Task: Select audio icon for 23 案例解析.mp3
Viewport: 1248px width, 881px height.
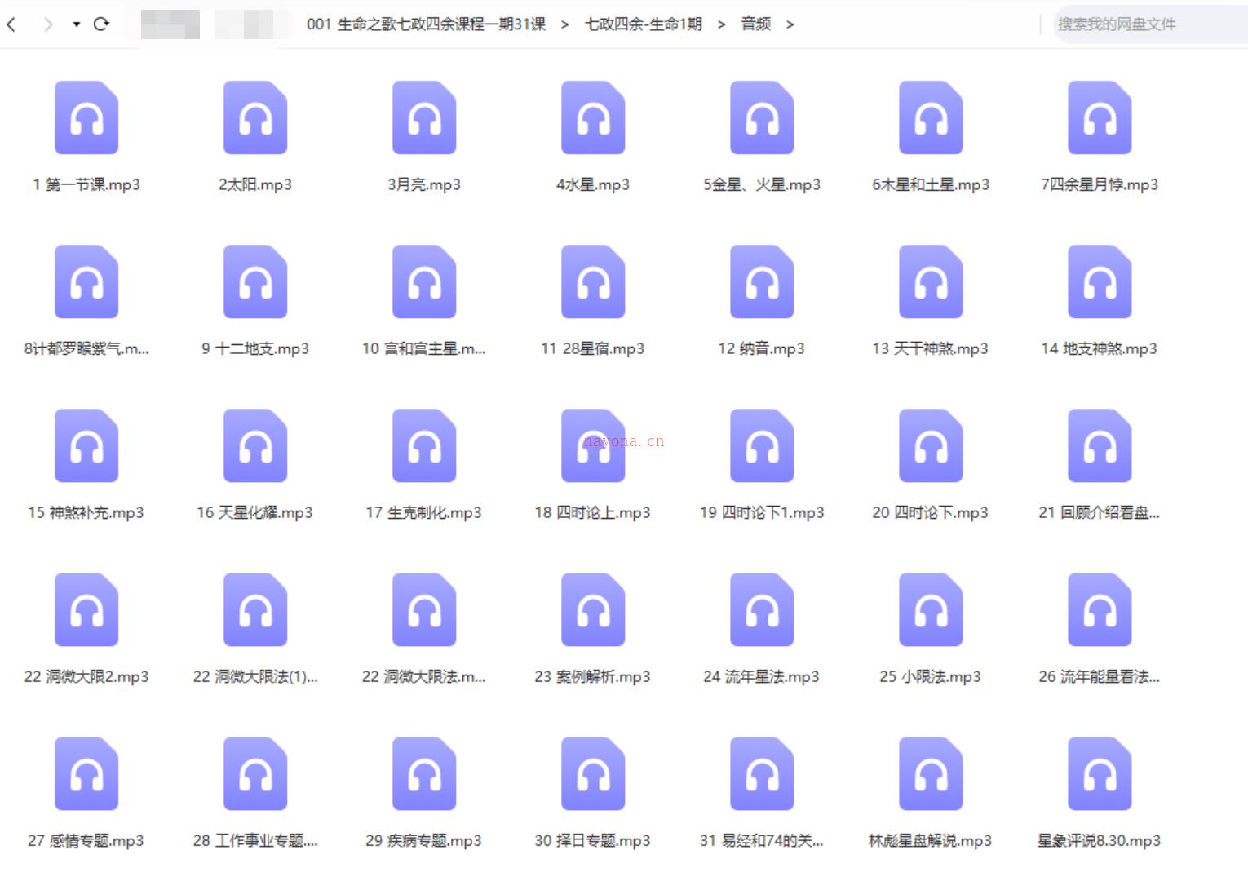Action: tap(593, 609)
